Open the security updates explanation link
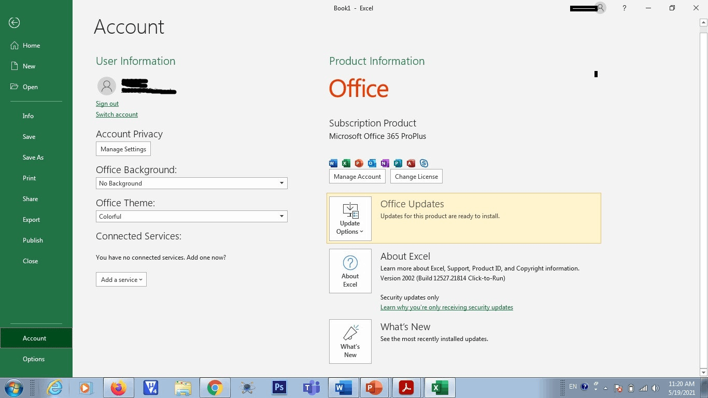The height and width of the screenshot is (398, 708). click(x=447, y=307)
